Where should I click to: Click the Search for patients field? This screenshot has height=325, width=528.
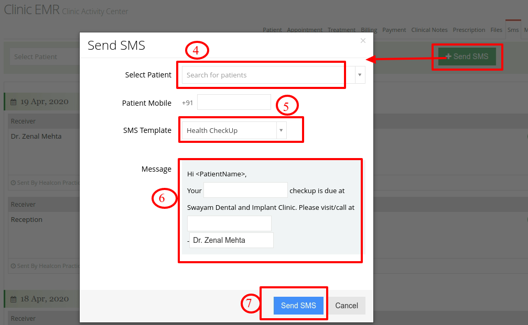coord(268,75)
